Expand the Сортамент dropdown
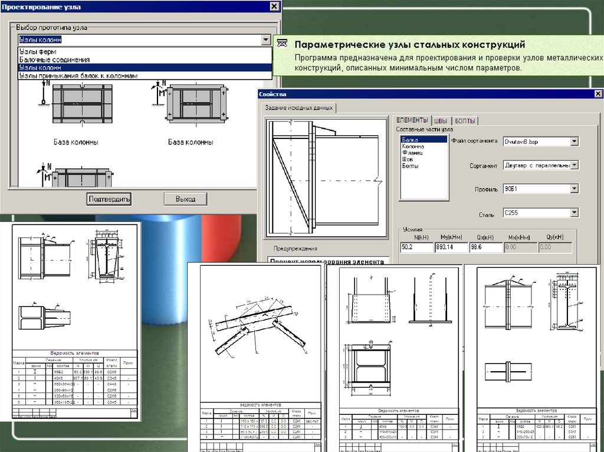Screen dimensions: 604x452 (574, 166)
